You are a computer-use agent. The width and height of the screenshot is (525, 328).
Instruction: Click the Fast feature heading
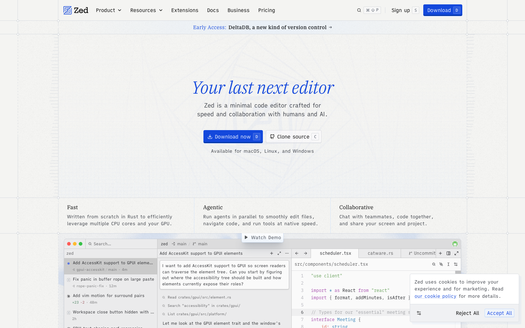[72, 207]
